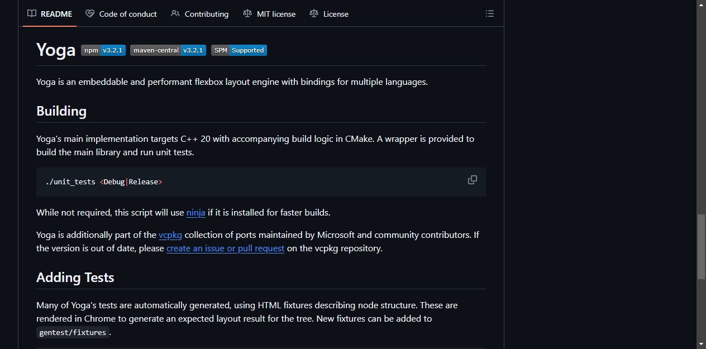Click the ./unit_tests code block text

[x=104, y=182]
